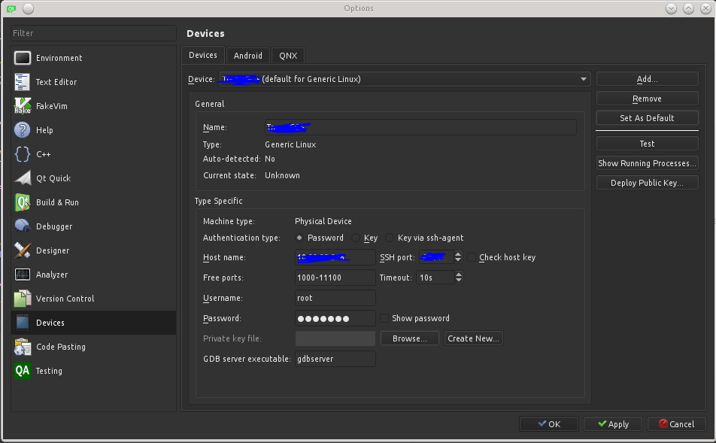Open the Analyzer icon
The image size is (716, 443).
pos(23,275)
